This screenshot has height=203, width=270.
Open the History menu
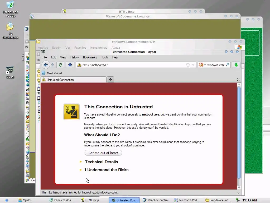74,57
